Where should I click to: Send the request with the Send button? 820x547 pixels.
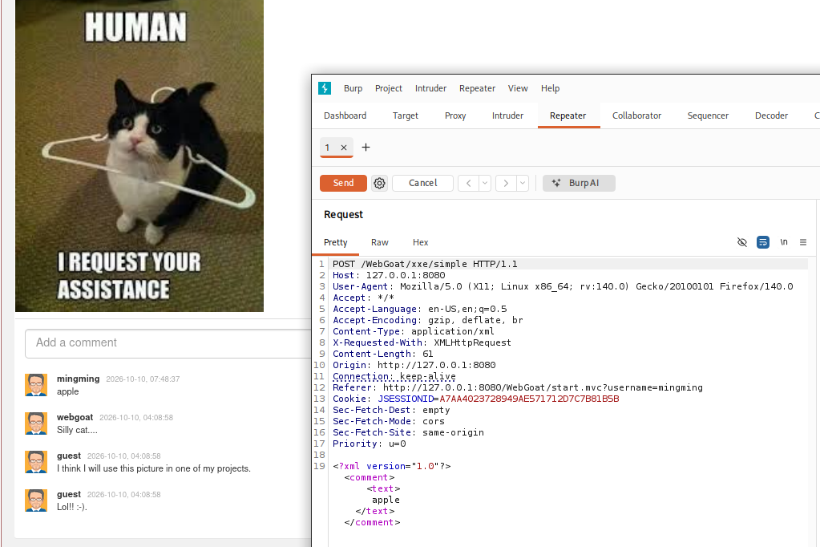point(344,183)
